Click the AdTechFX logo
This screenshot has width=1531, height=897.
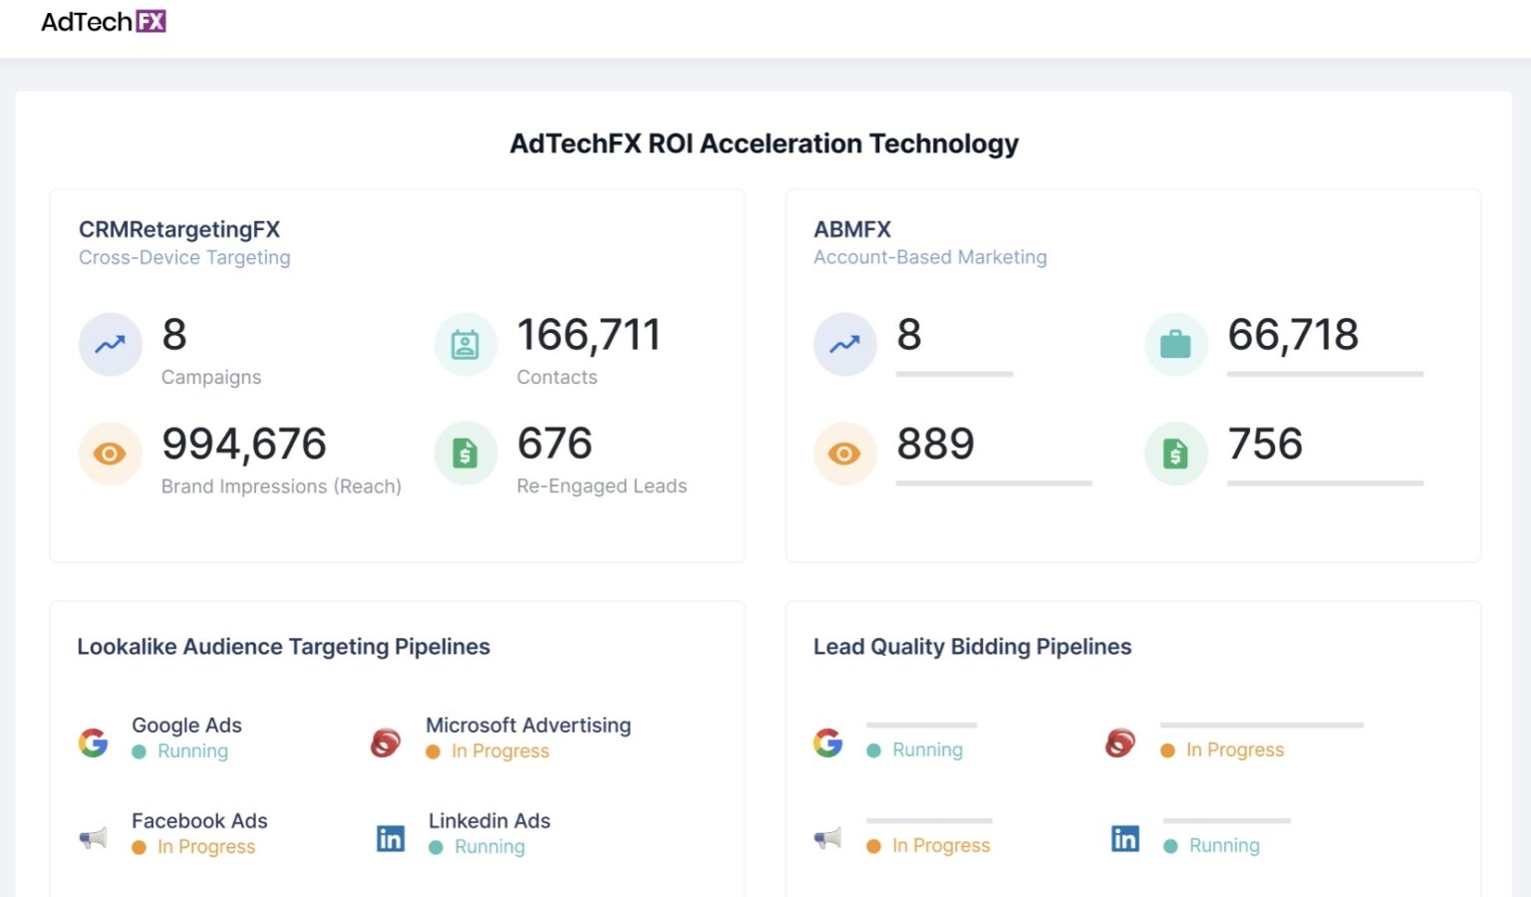[103, 22]
